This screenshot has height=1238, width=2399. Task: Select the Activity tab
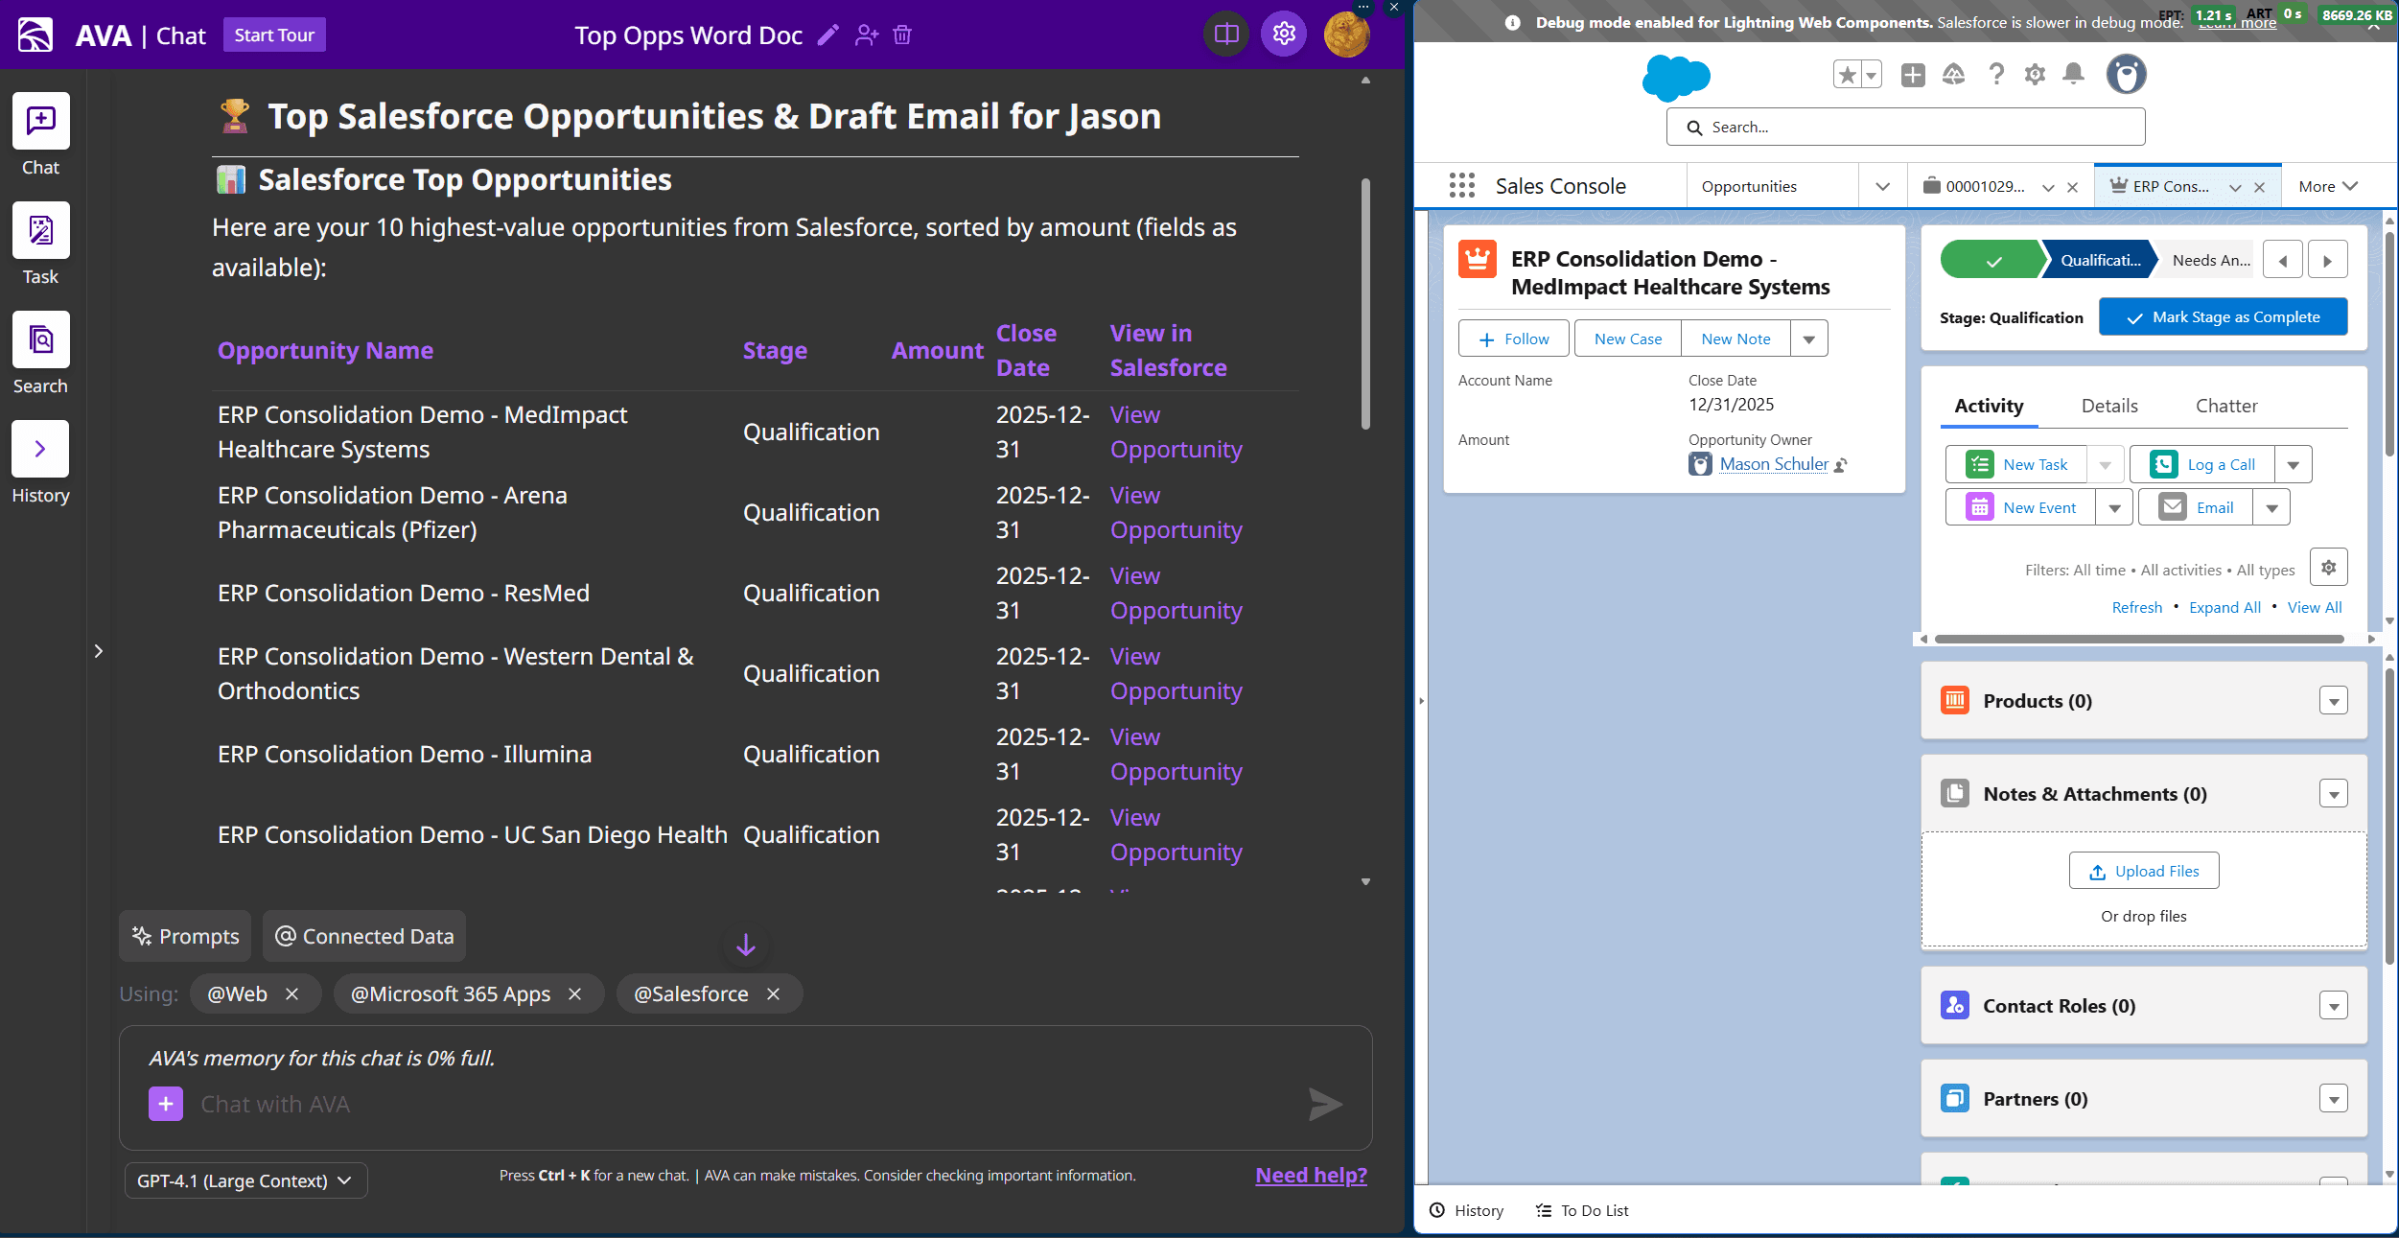coord(1989,406)
